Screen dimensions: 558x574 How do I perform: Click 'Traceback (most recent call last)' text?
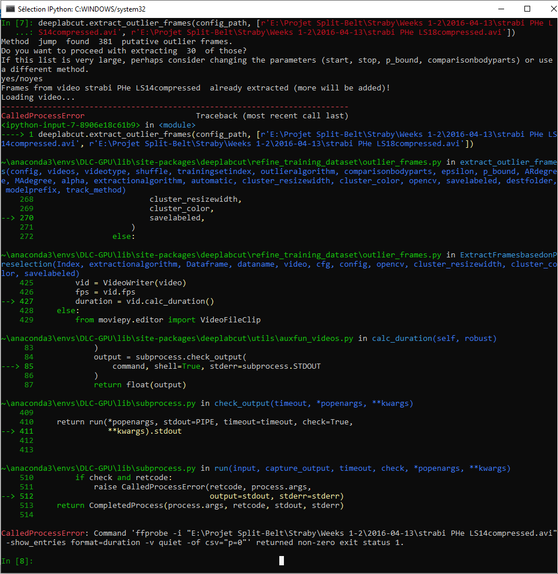tap(272, 116)
